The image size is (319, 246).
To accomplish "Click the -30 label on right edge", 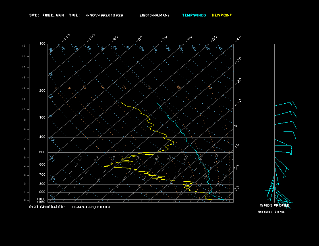I will click(x=238, y=60).
